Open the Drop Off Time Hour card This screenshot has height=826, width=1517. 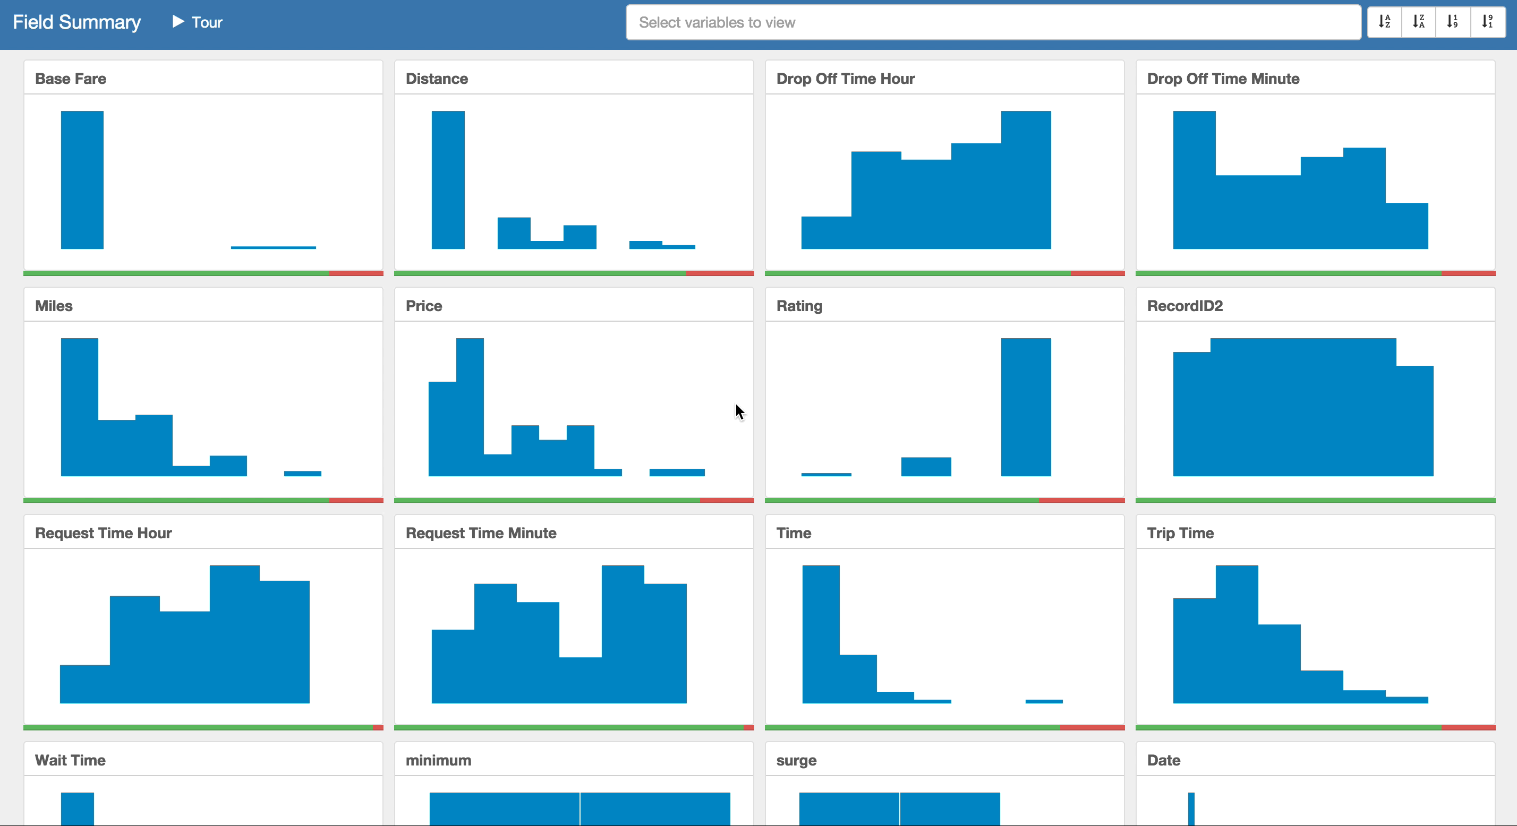coord(944,179)
